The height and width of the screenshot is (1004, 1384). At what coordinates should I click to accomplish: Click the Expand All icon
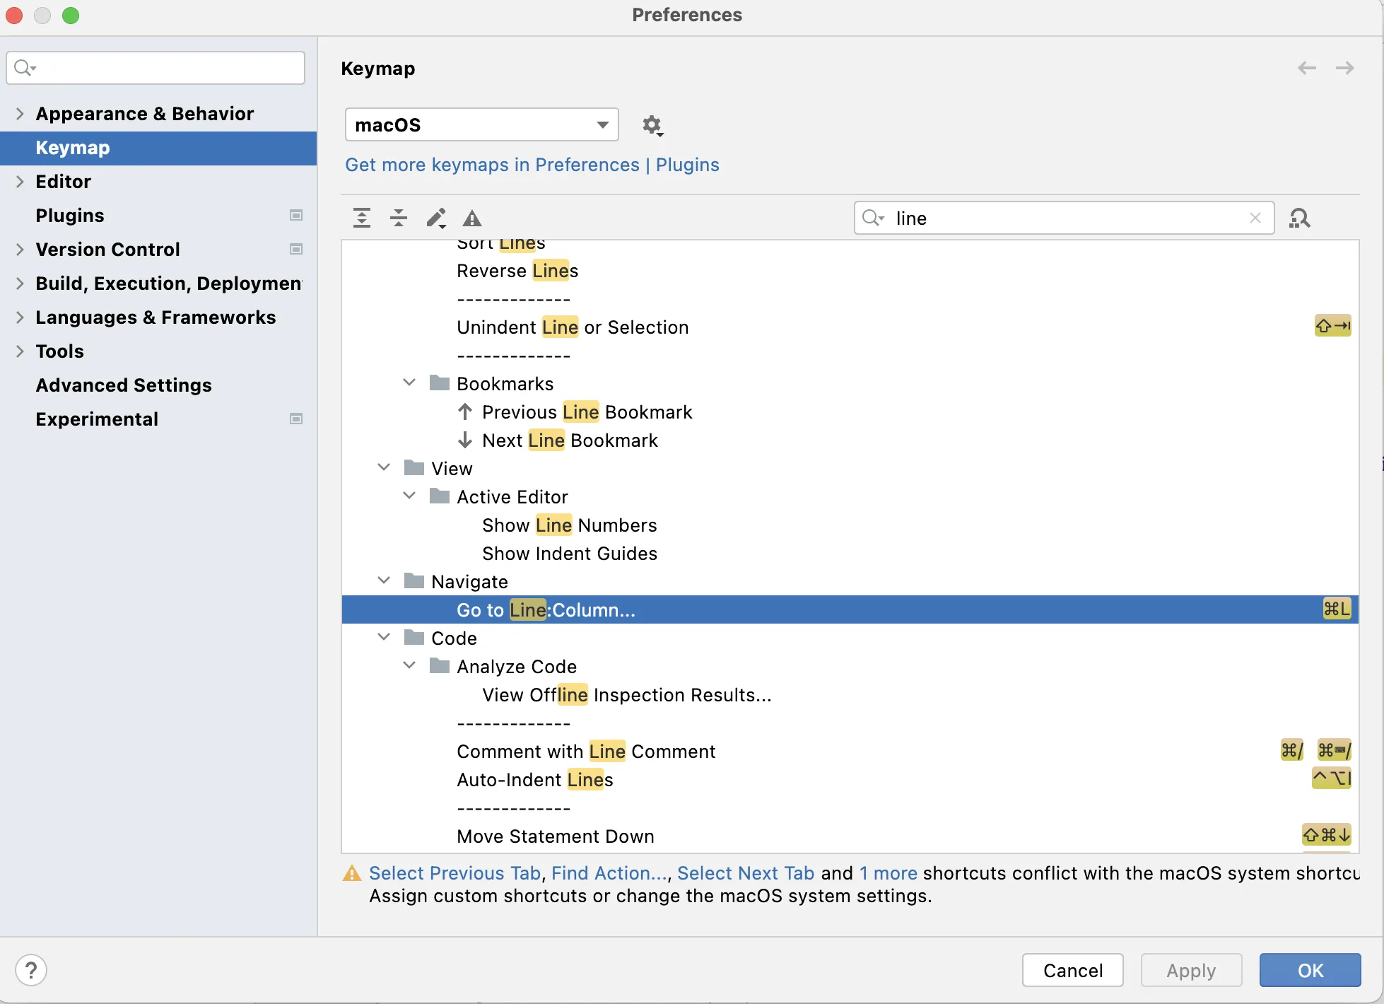pyautogui.click(x=362, y=218)
